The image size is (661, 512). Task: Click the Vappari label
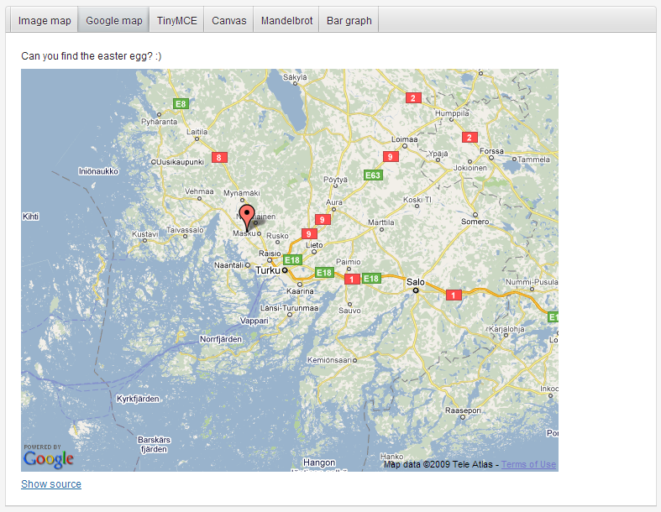tap(254, 321)
